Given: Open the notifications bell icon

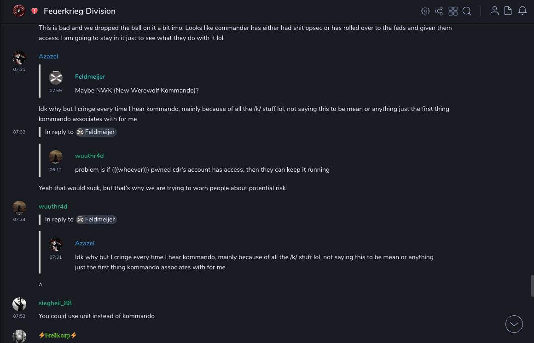Looking at the screenshot, I should tap(522, 11).
